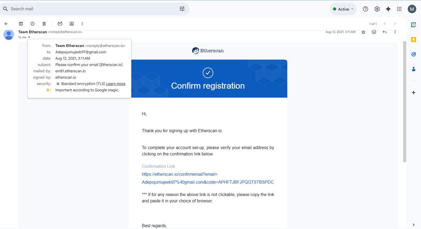Screen dimensions: 421x229
Task: Mark email as unread
Action: pos(60,24)
